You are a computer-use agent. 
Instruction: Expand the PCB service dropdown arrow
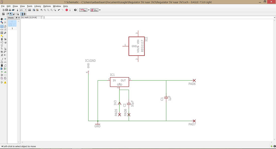100,10
